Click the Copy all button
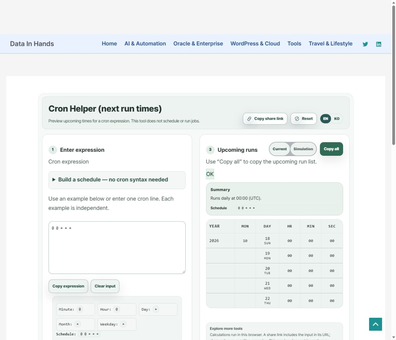The width and height of the screenshot is (396, 340). (x=331, y=149)
